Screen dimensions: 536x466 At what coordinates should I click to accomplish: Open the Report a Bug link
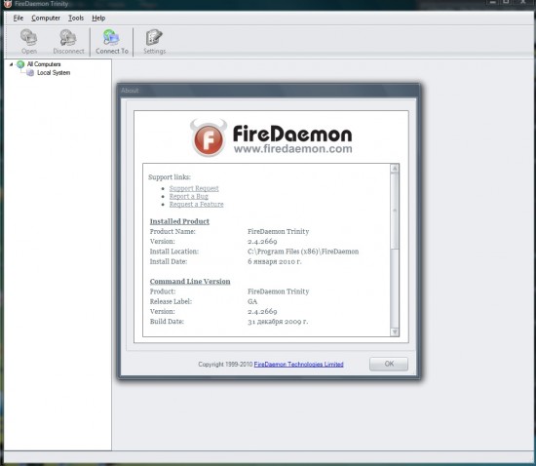tap(189, 196)
